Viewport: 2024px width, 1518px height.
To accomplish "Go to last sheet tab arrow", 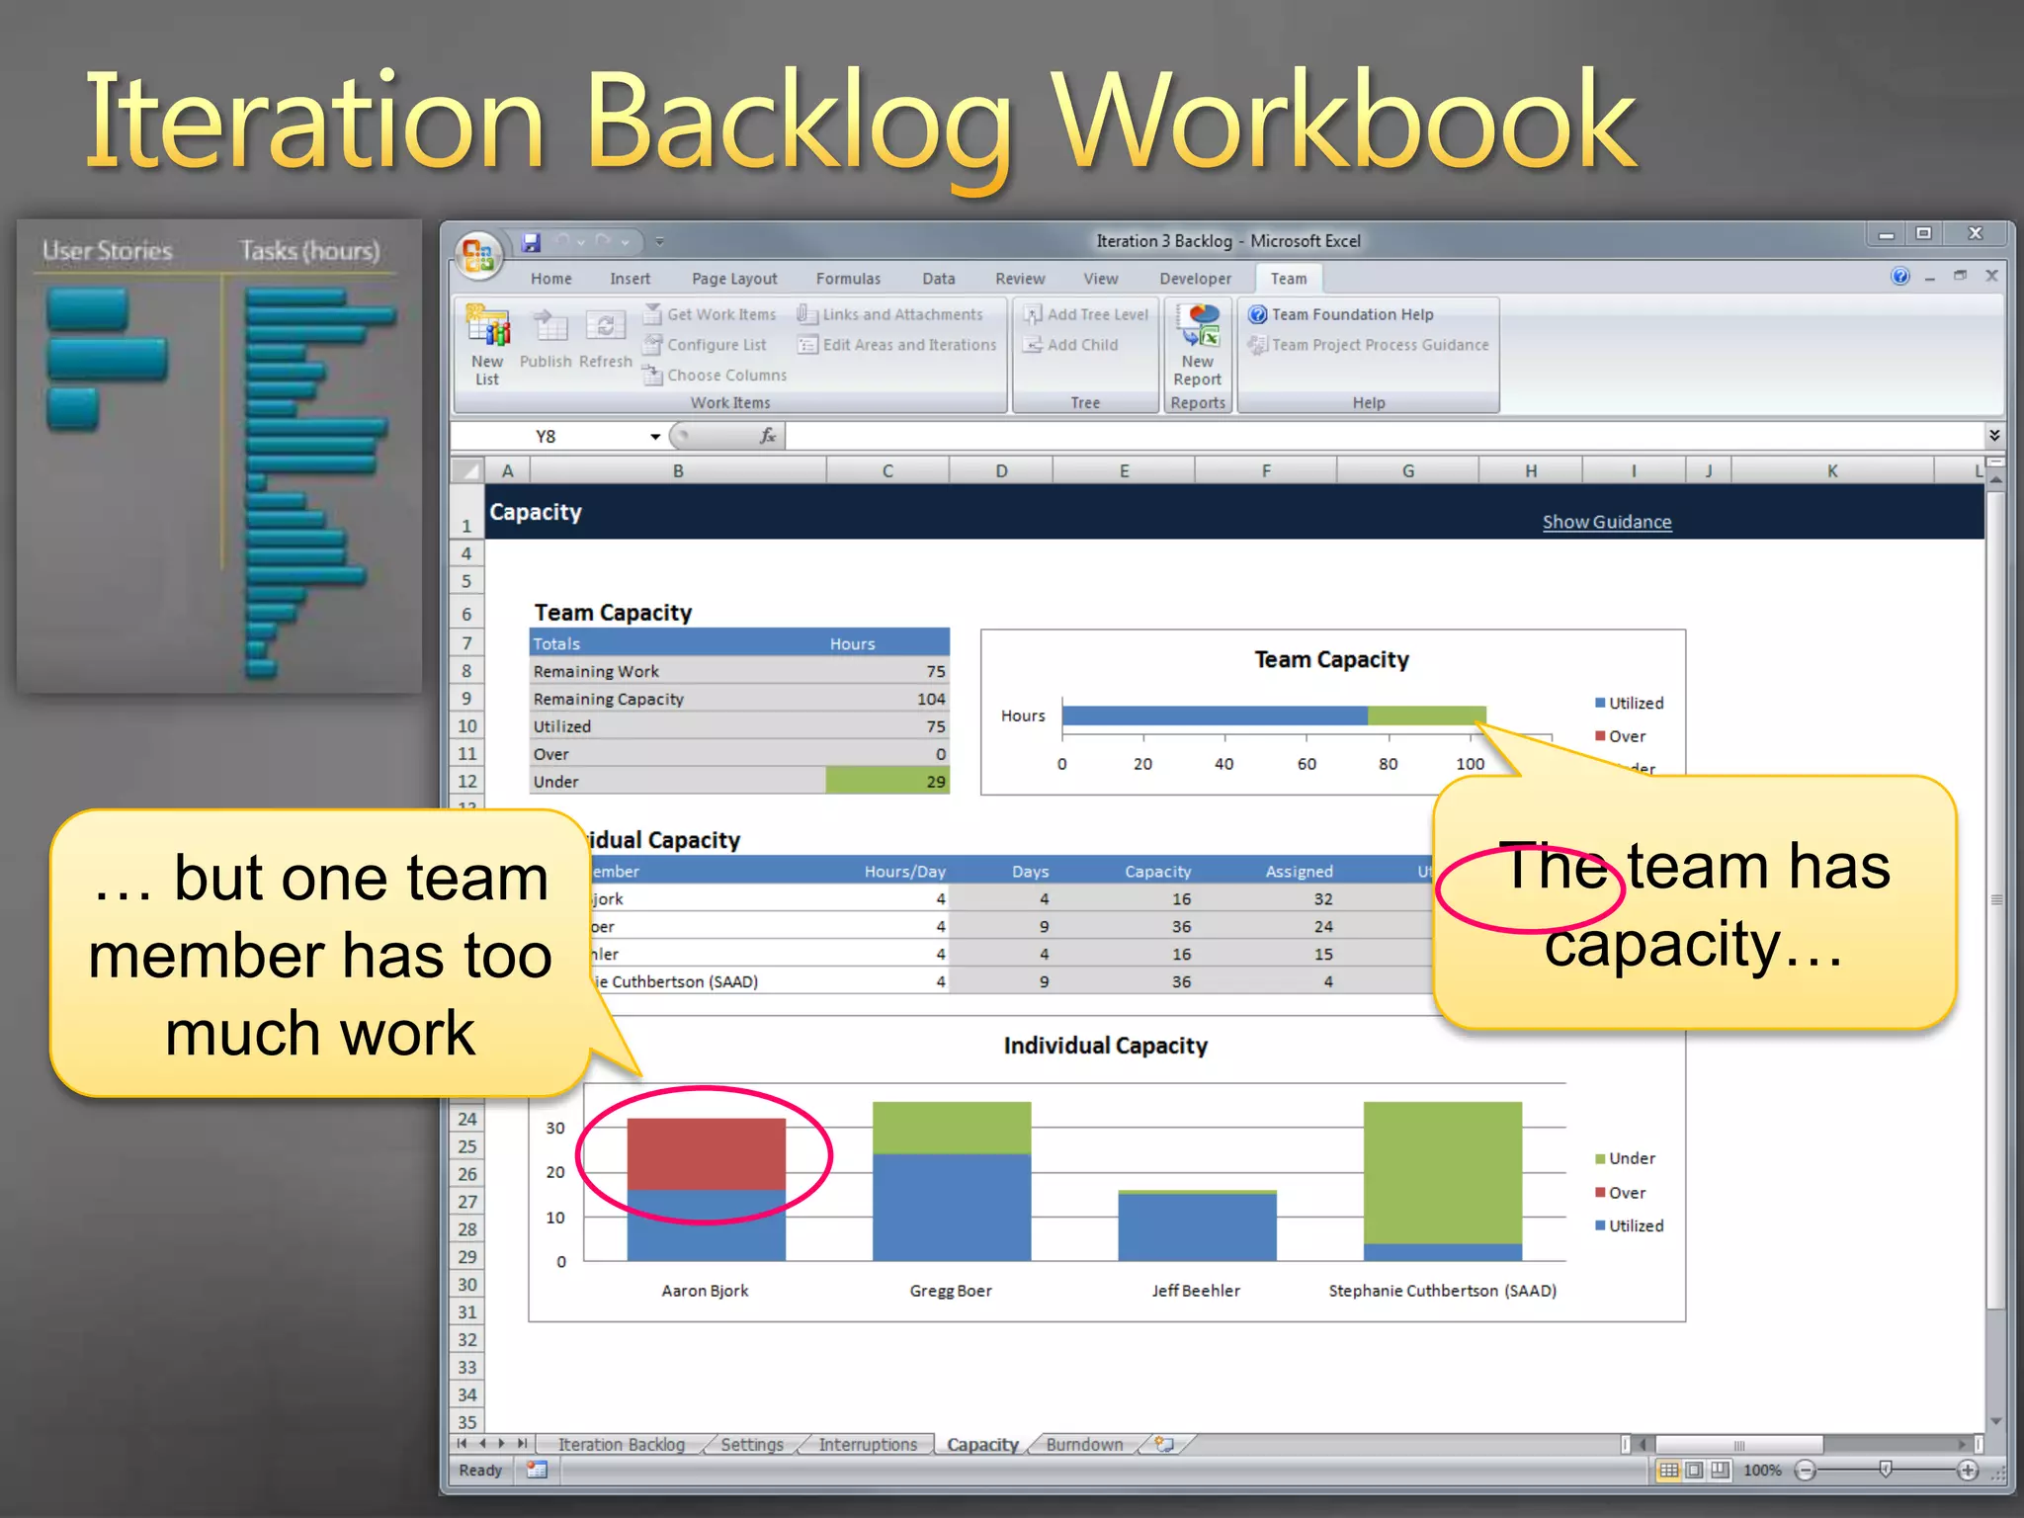I will (x=522, y=1444).
